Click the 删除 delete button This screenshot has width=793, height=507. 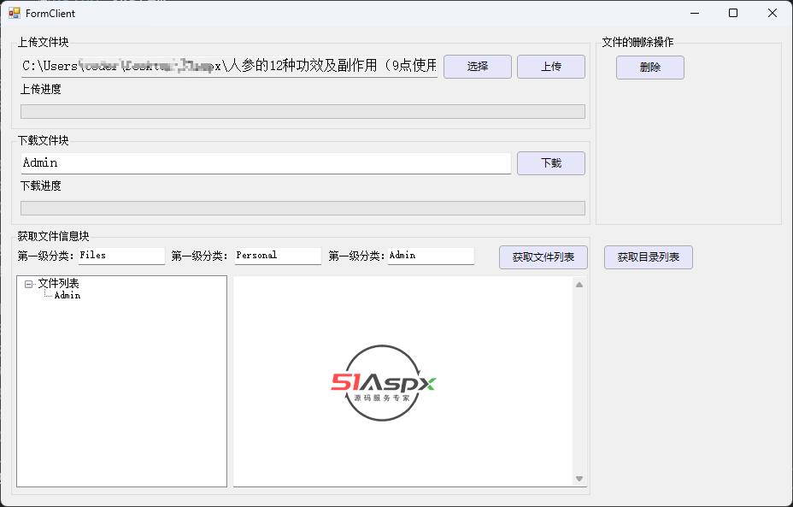(650, 68)
